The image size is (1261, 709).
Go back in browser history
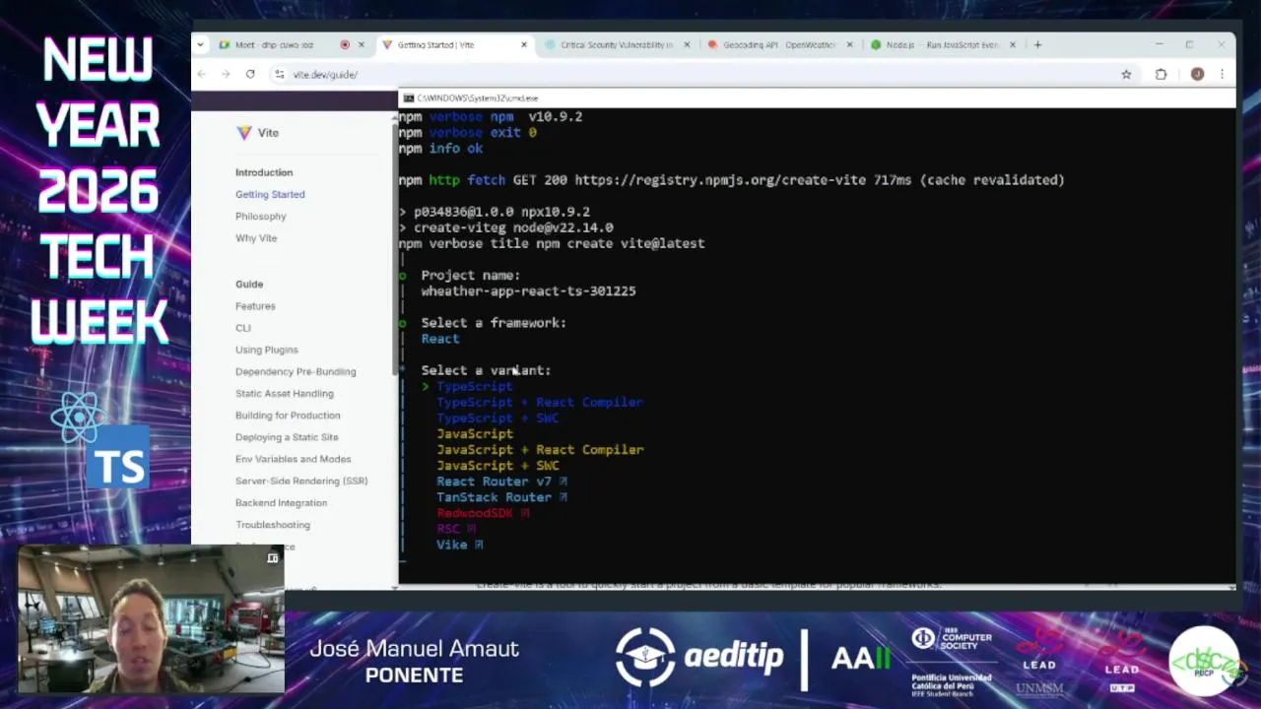point(202,74)
